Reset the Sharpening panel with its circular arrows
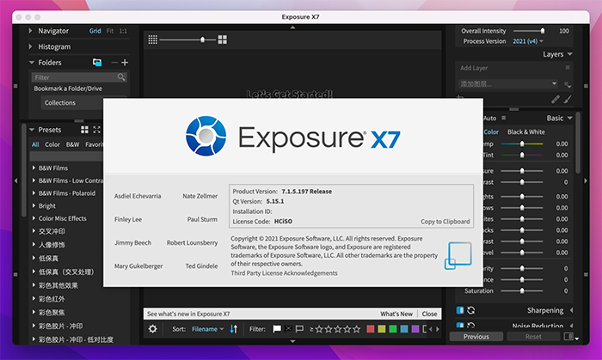602x360 pixels. (471, 310)
